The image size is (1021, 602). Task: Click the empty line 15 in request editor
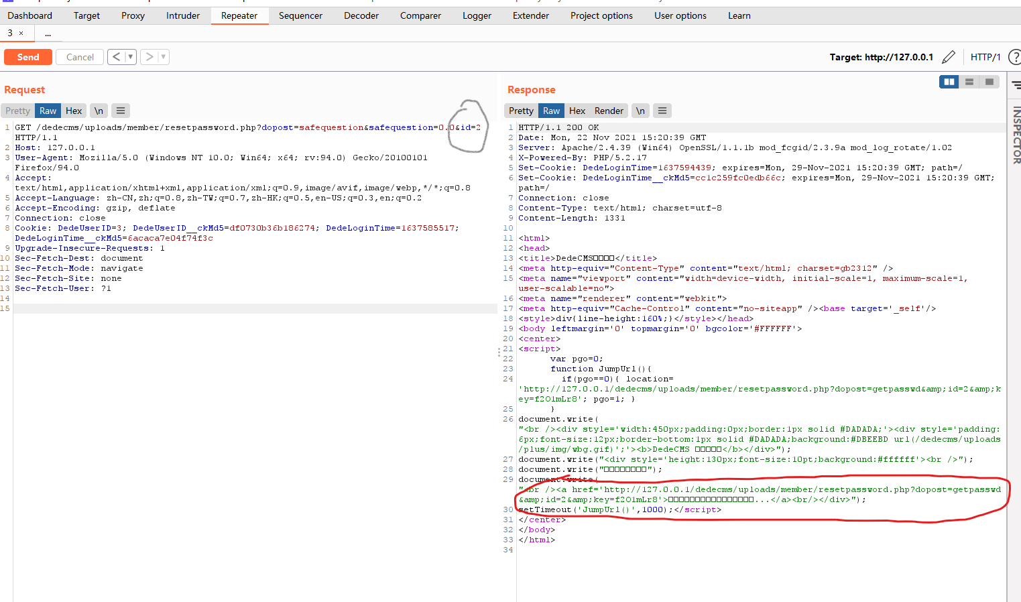255,308
